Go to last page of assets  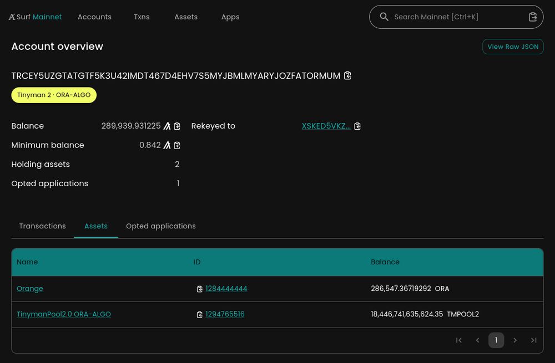(x=534, y=340)
